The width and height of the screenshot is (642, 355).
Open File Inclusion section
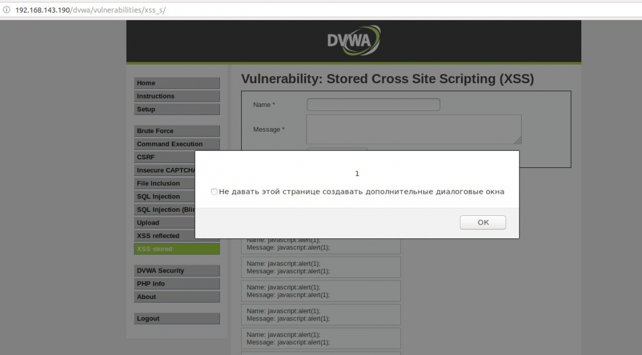[164, 183]
